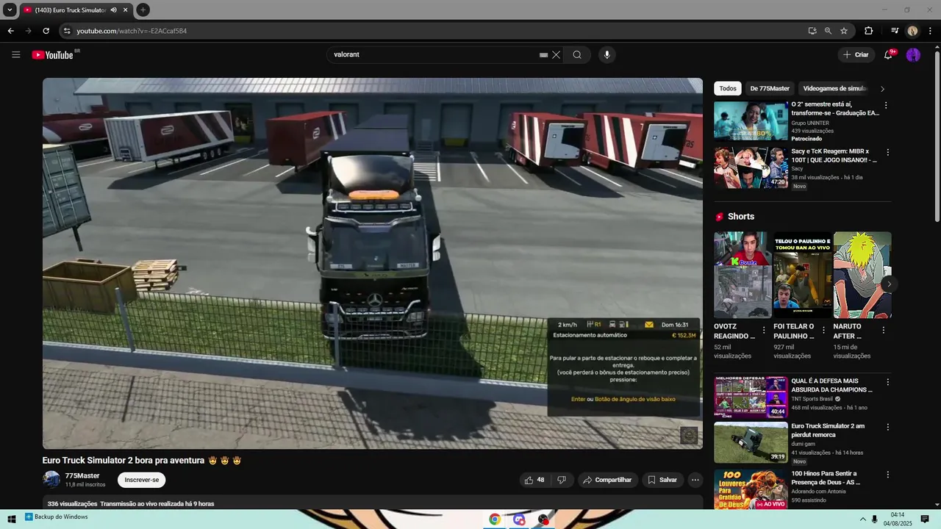Open TNT Sports defesa thumbnail 40:44
941x529 pixels.
click(x=751, y=397)
